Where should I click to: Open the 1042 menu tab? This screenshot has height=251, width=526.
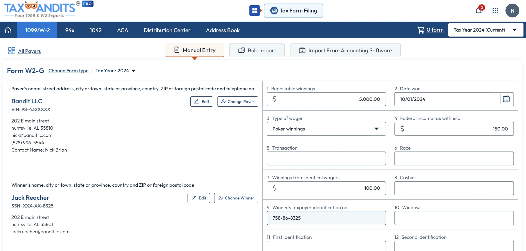coord(96,30)
